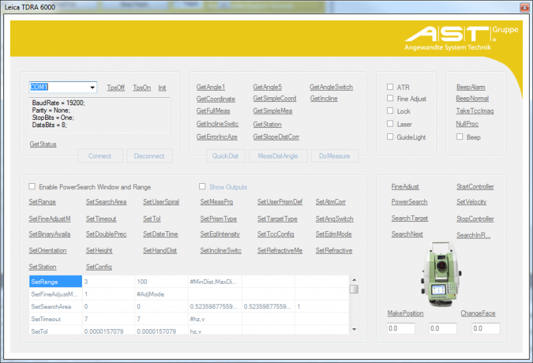533x363 pixels.
Task: Click the TpsOff link
Action: point(115,88)
